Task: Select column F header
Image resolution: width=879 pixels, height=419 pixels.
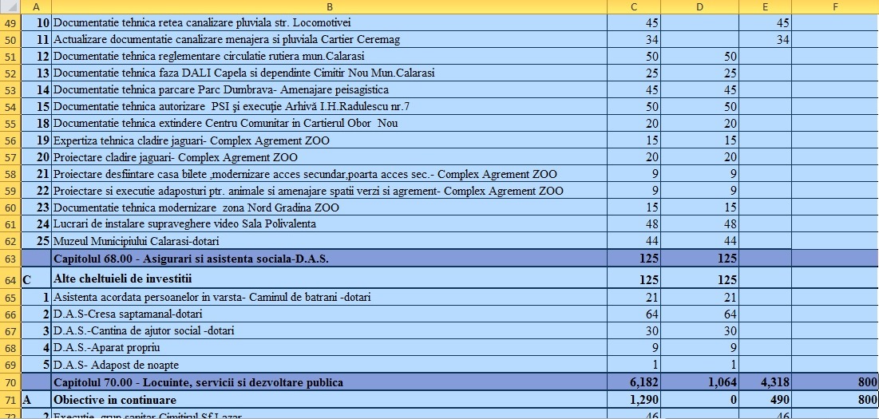Action: click(835, 6)
